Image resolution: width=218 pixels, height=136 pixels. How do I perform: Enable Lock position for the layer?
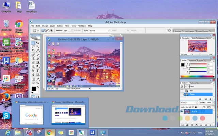click(193, 107)
